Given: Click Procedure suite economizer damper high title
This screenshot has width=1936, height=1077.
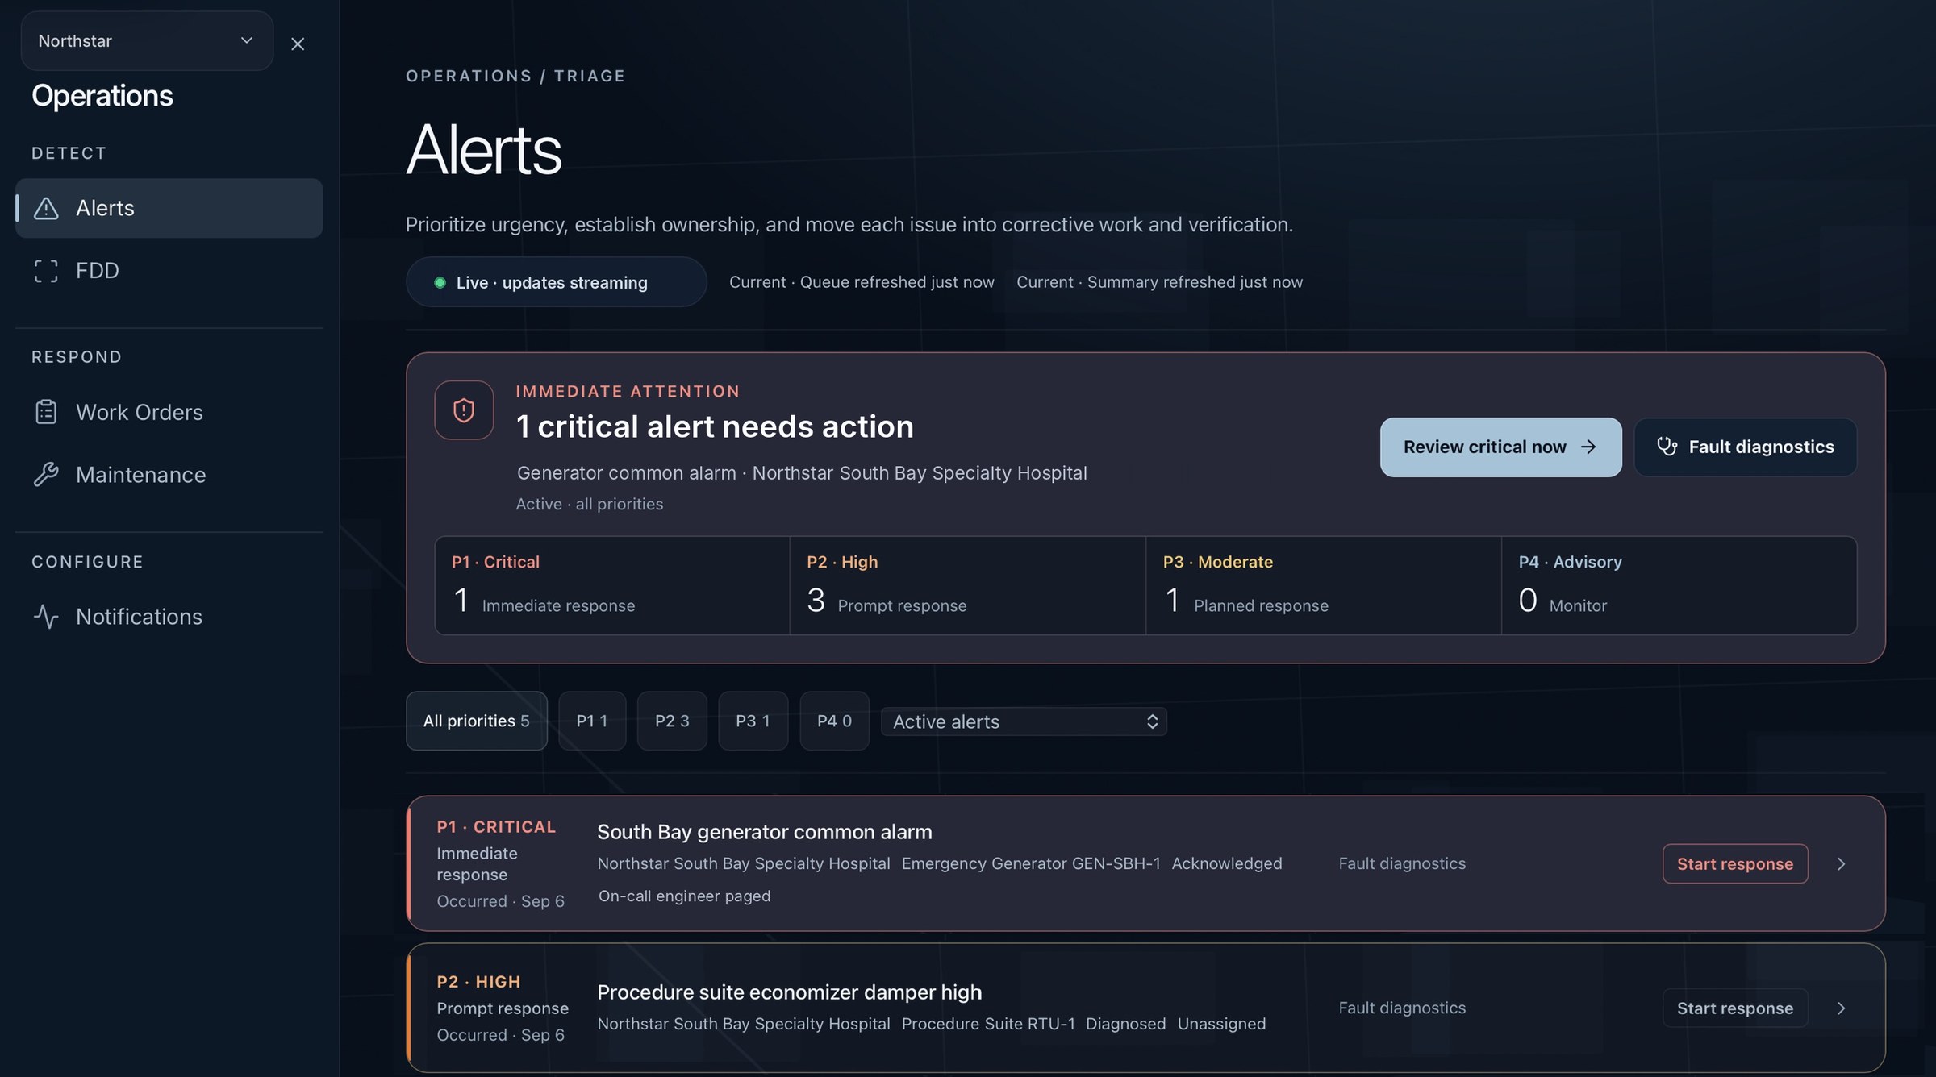Looking at the screenshot, I should [789, 992].
